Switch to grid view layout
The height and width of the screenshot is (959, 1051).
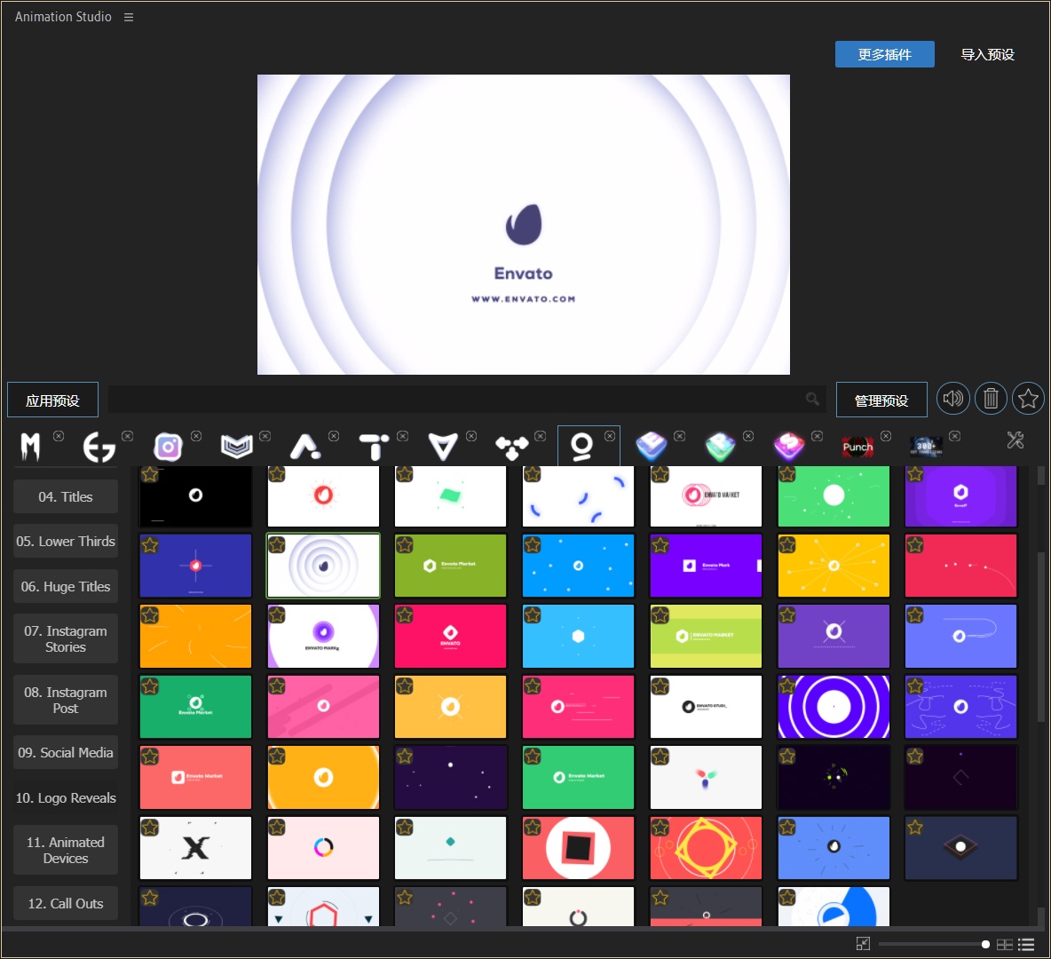(1005, 944)
